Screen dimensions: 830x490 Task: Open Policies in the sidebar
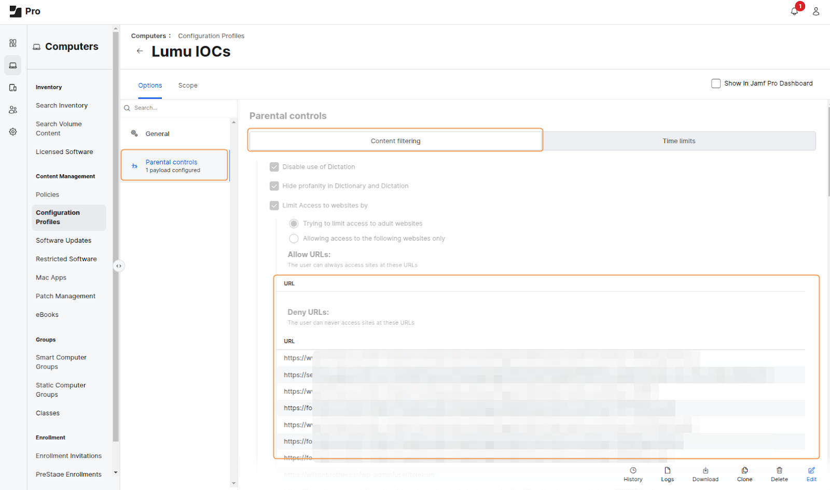click(x=47, y=195)
